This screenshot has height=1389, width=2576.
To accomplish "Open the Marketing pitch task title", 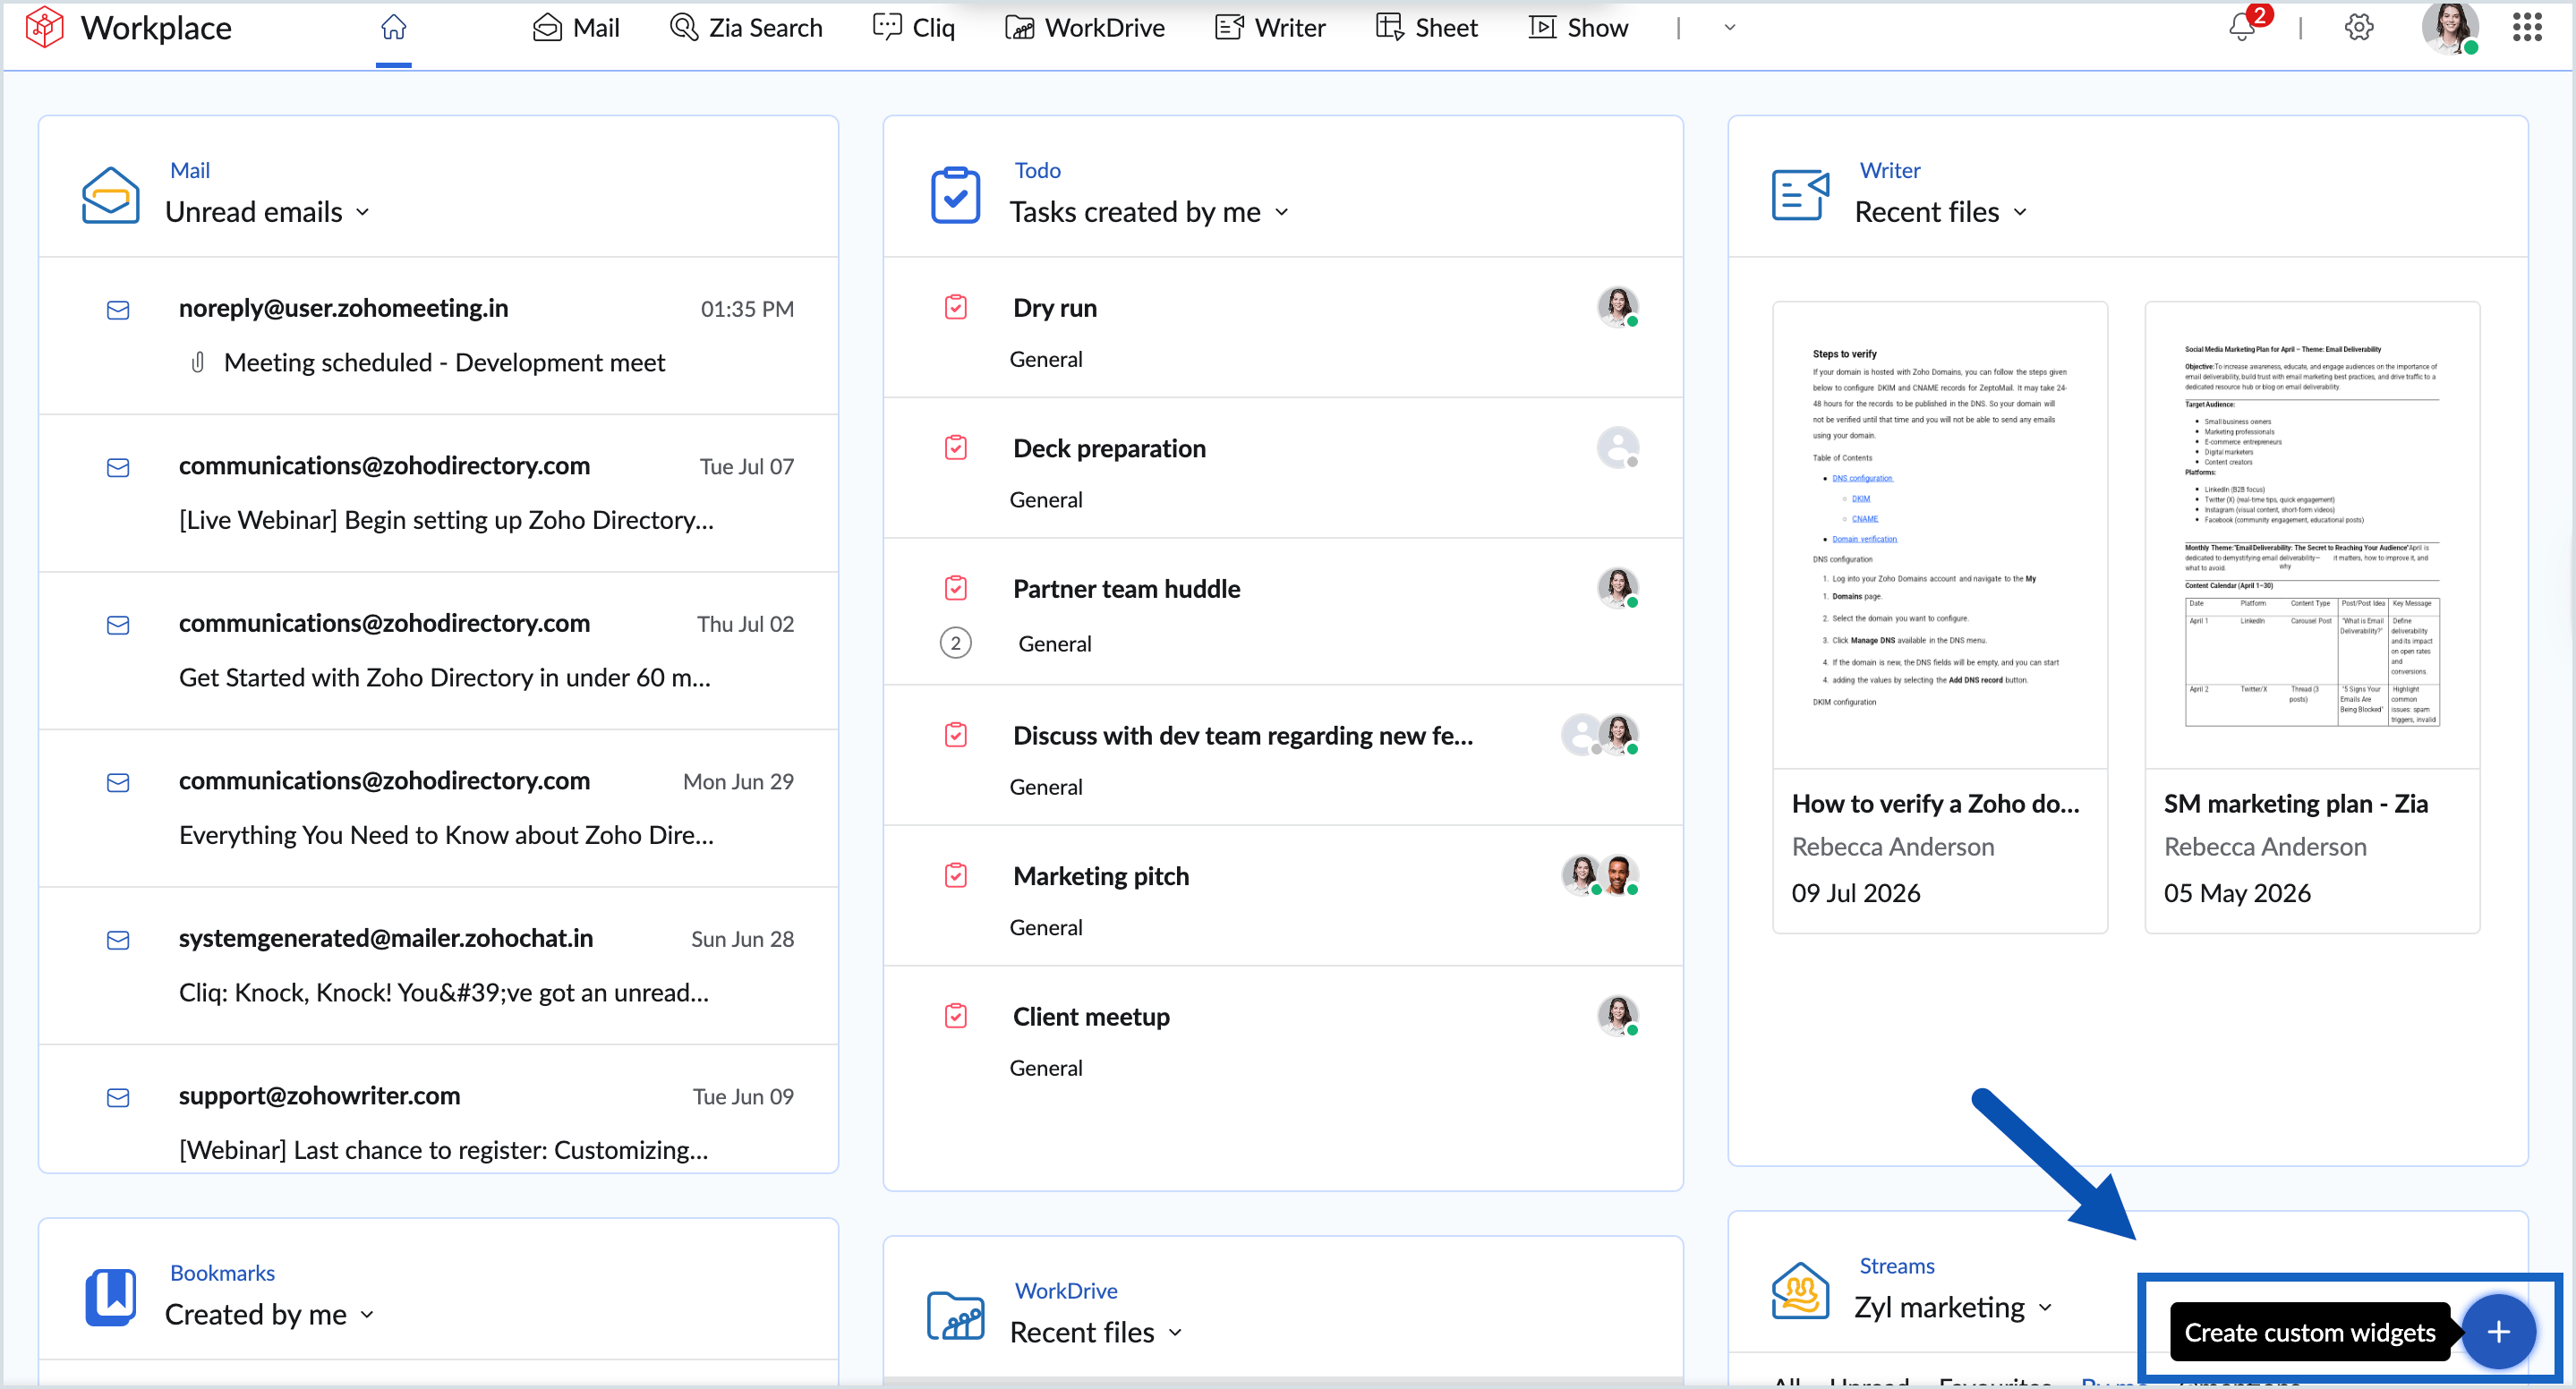I will 1100,875.
